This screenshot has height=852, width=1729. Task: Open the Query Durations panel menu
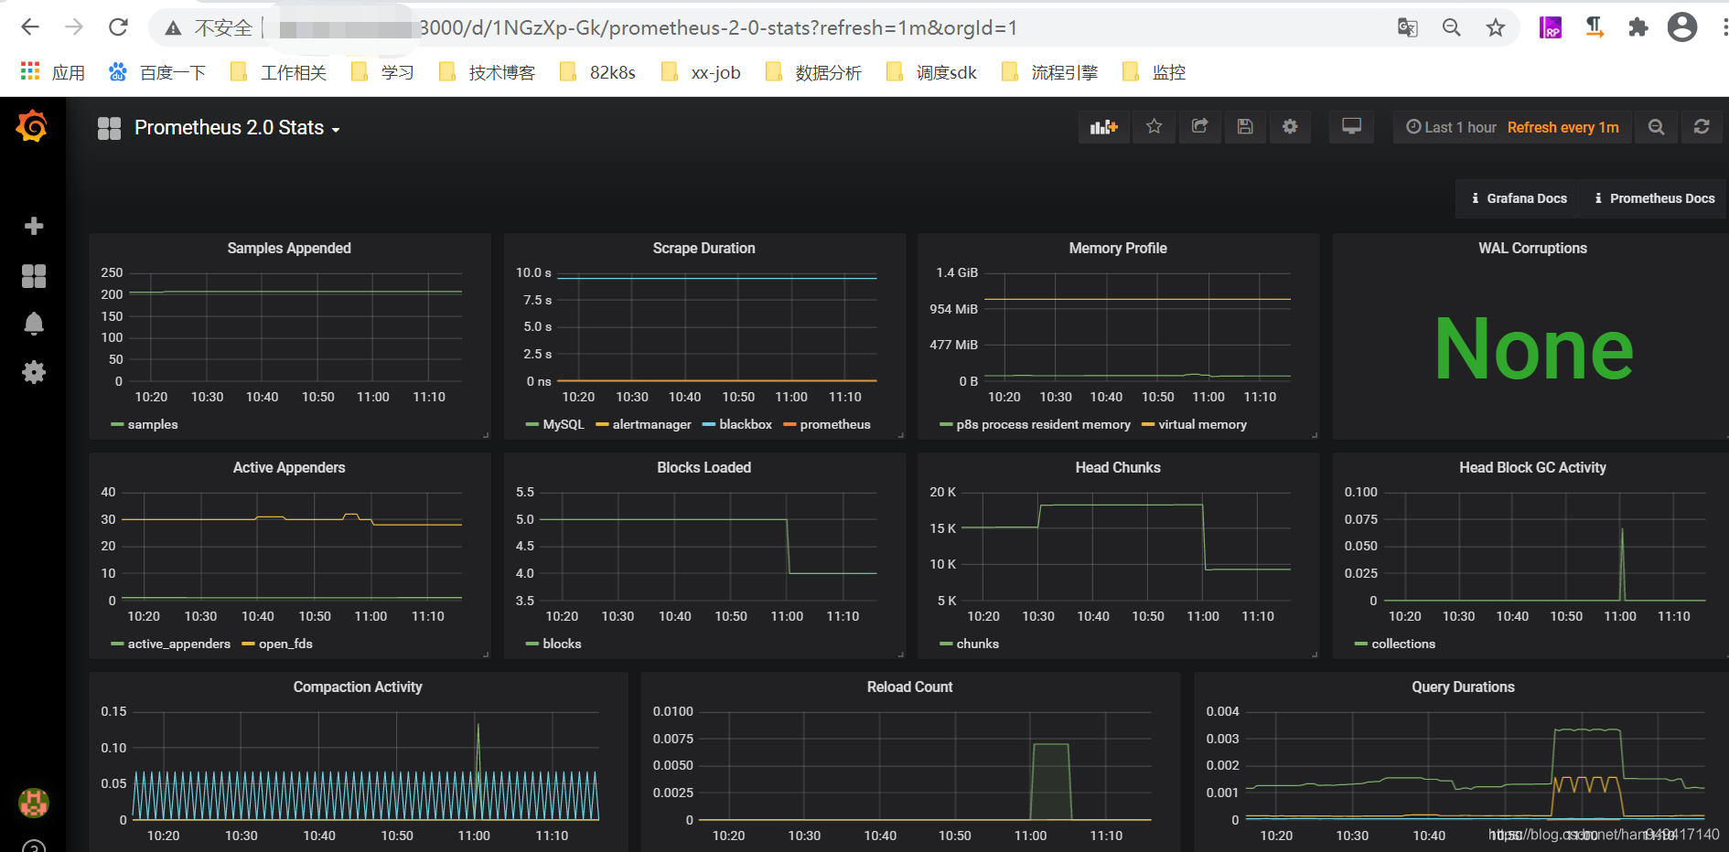click(x=1463, y=687)
